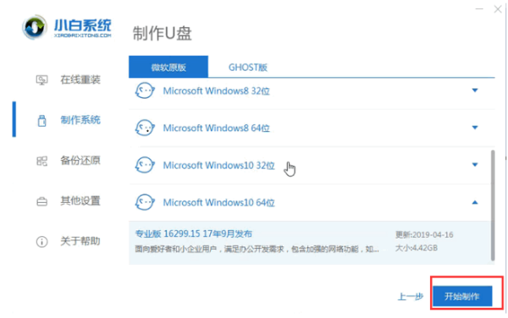The image size is (508, 318).
Task: Click the 更新:2019-04-16 text
Action: 424,234
